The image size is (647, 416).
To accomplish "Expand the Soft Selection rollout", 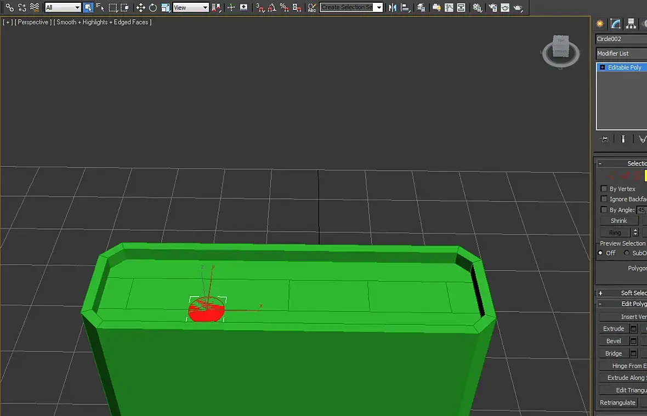I will point(621,293).
